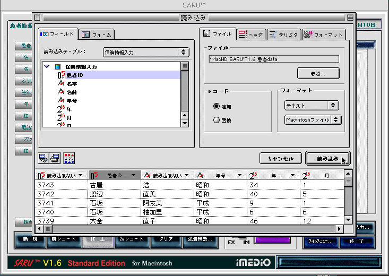Click the 保険情報入力 table icon in tree
The height and width of the screenshot is (276, 389).
(57, 66)
